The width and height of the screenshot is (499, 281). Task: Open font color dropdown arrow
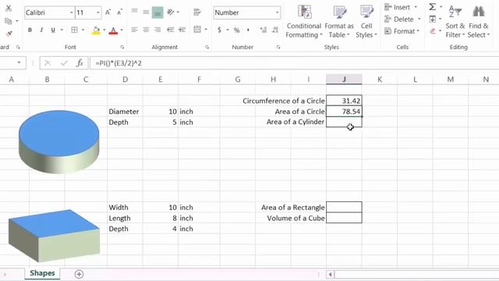point(122,30)
